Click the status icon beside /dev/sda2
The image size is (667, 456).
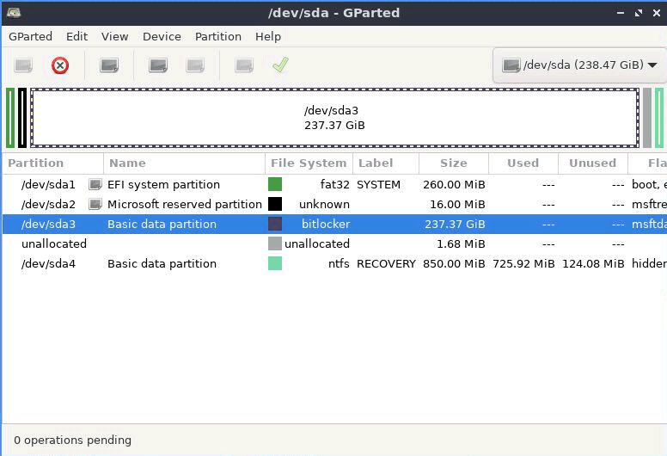(95, 205)
